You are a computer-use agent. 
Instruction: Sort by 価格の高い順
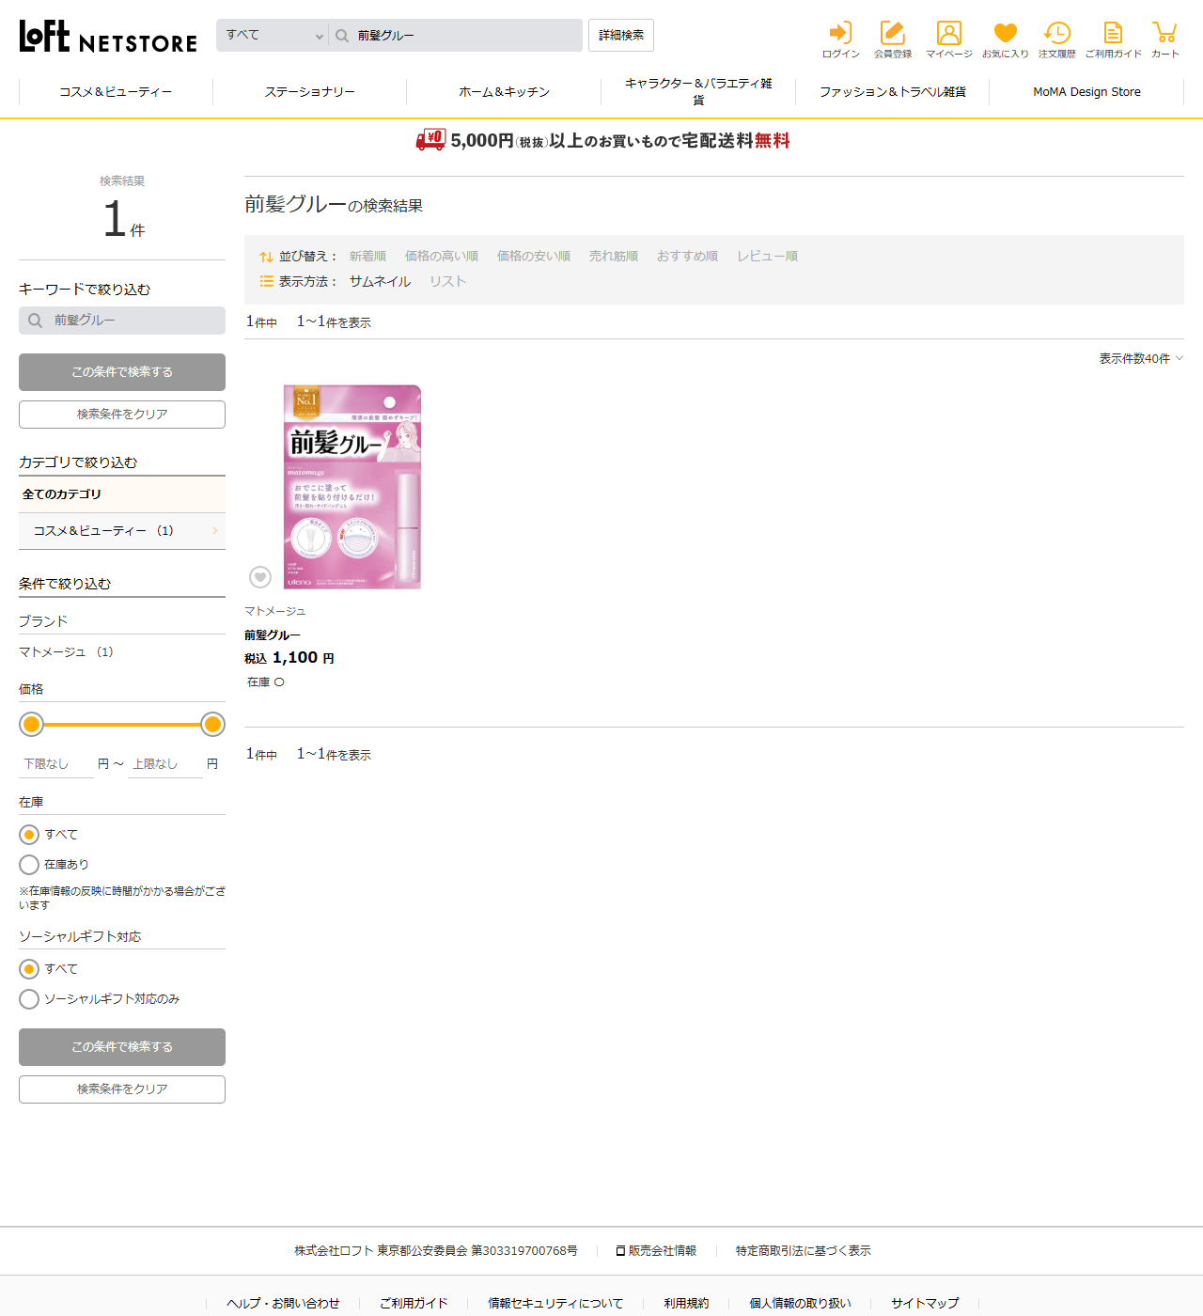coord(442,257)
